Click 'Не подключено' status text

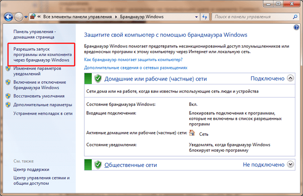pyautogui.click(x=264, y=164)
